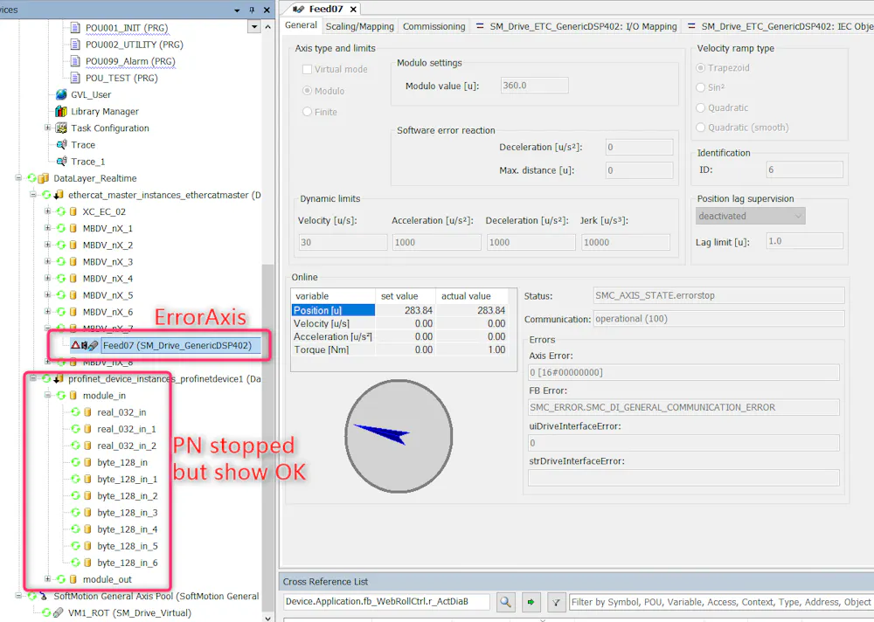Open Position lag supervision dropdown

pos(750,216)
